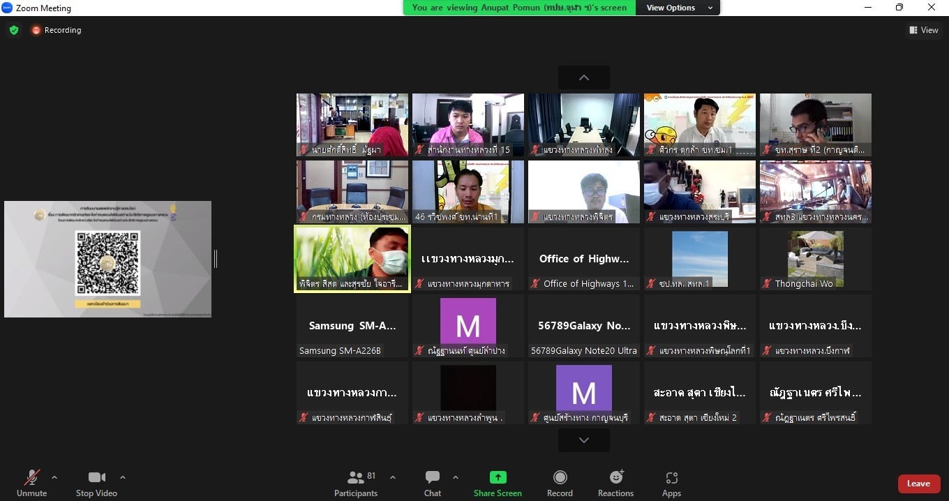This screenshot has height=501, width=949.
Task: Start recording with the Record button
Action: [x=560, y=478]
